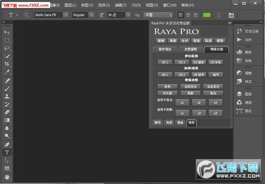Image resolution: width=265 pixels, height=184 pixels.
Task: Open the Berlin Sans FB font dropdown
Action: [x=66, y=15]
